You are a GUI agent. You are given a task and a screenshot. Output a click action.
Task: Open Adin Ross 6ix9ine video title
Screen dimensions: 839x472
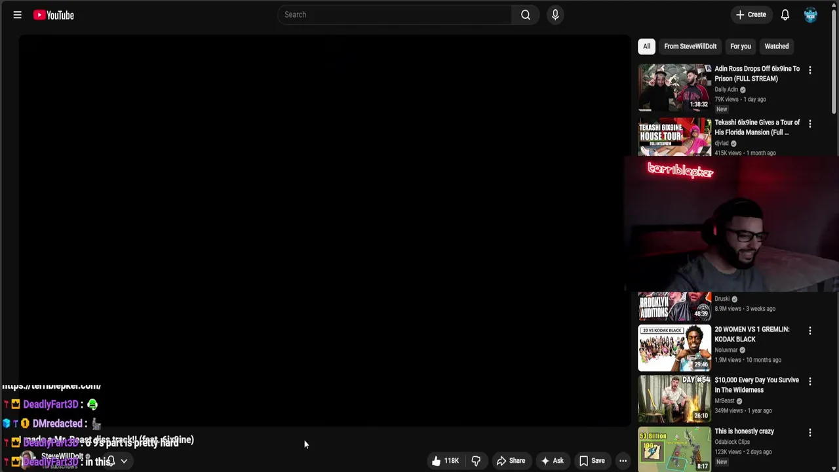(757, 73)
